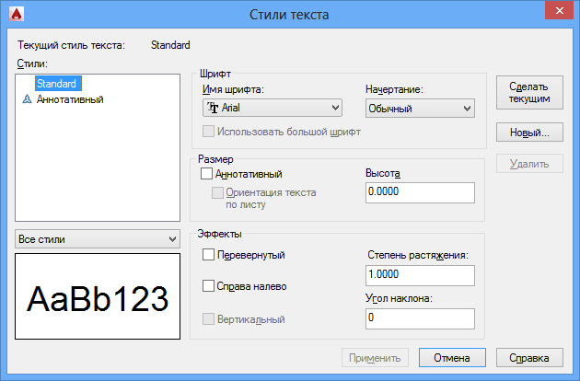The image size is (580, 381).
Task: Click the Удалить button
Action: tap(529, 164)
